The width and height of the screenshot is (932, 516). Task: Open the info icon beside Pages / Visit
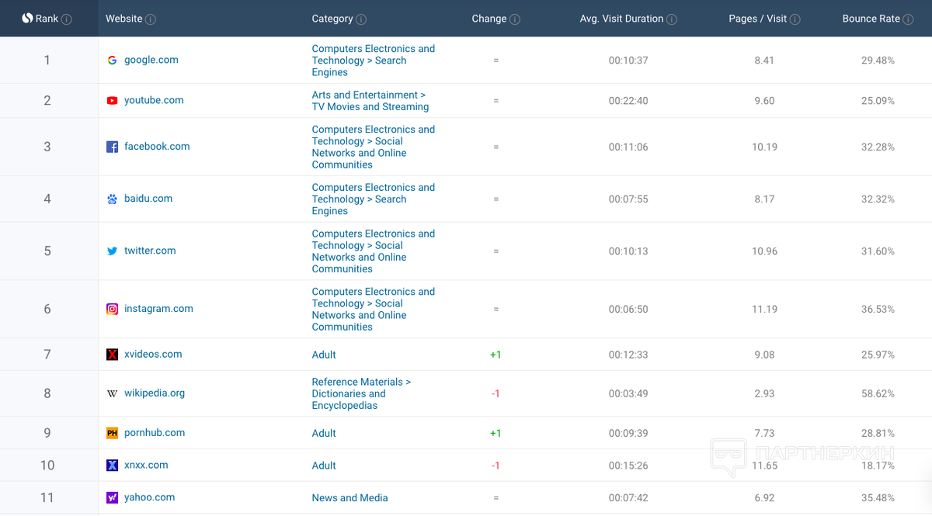pos(795,19)
